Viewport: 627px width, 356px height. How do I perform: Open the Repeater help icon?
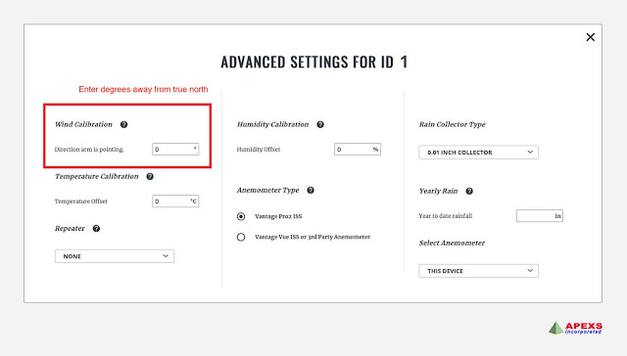96,228
